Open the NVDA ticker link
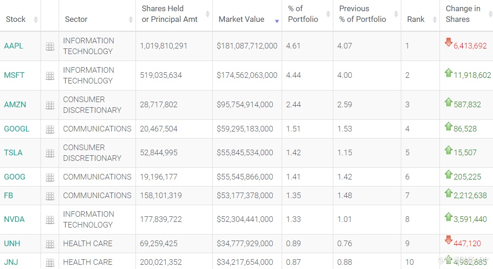Image resolution: width=493 pixels, height=269 pixels. pos(14,219)
